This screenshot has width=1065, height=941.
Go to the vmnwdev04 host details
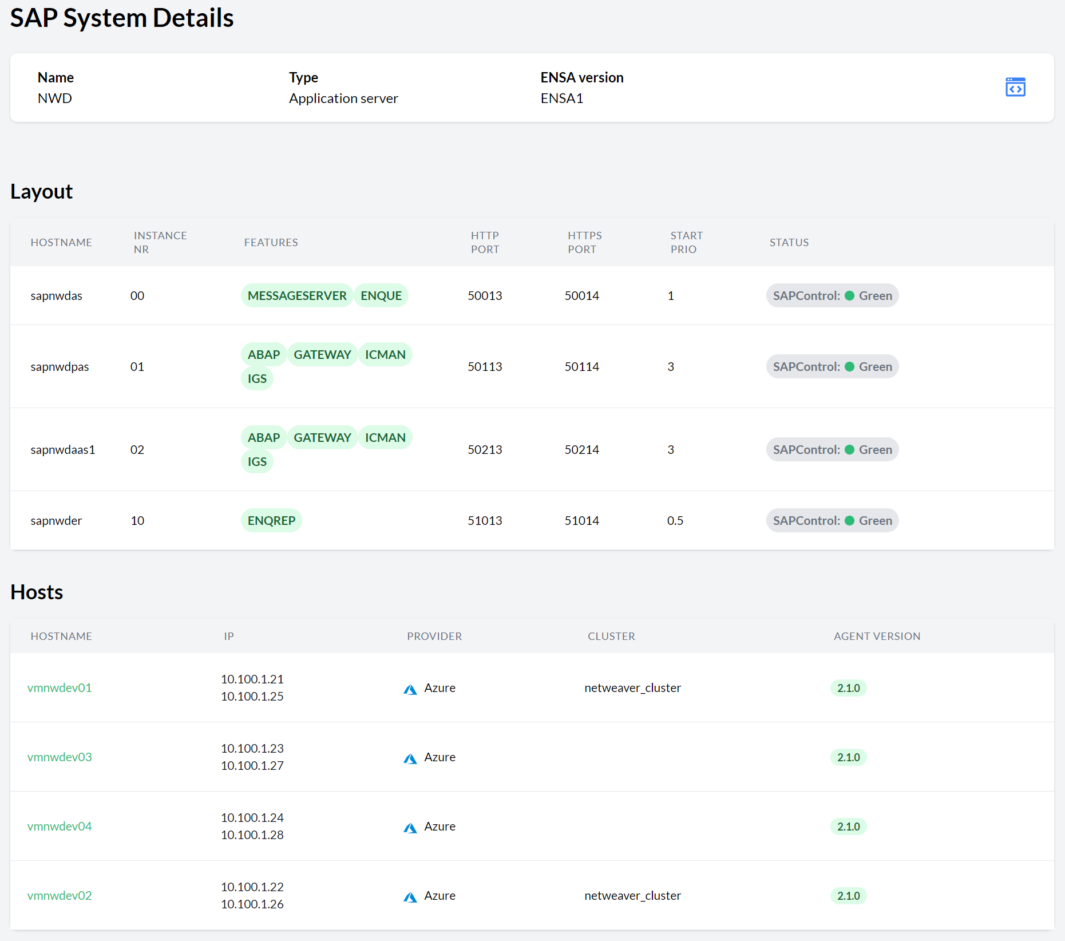point(60,827)
